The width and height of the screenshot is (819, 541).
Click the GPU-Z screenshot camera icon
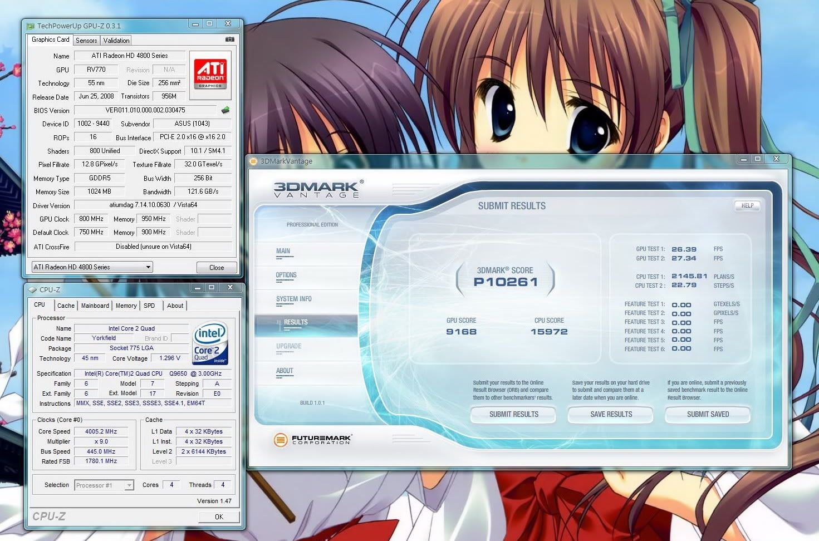[x=229, y=40]
